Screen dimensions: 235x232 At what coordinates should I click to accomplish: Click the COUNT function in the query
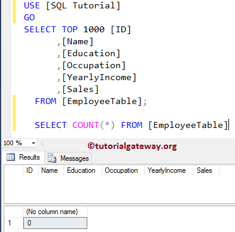(86, 125)
